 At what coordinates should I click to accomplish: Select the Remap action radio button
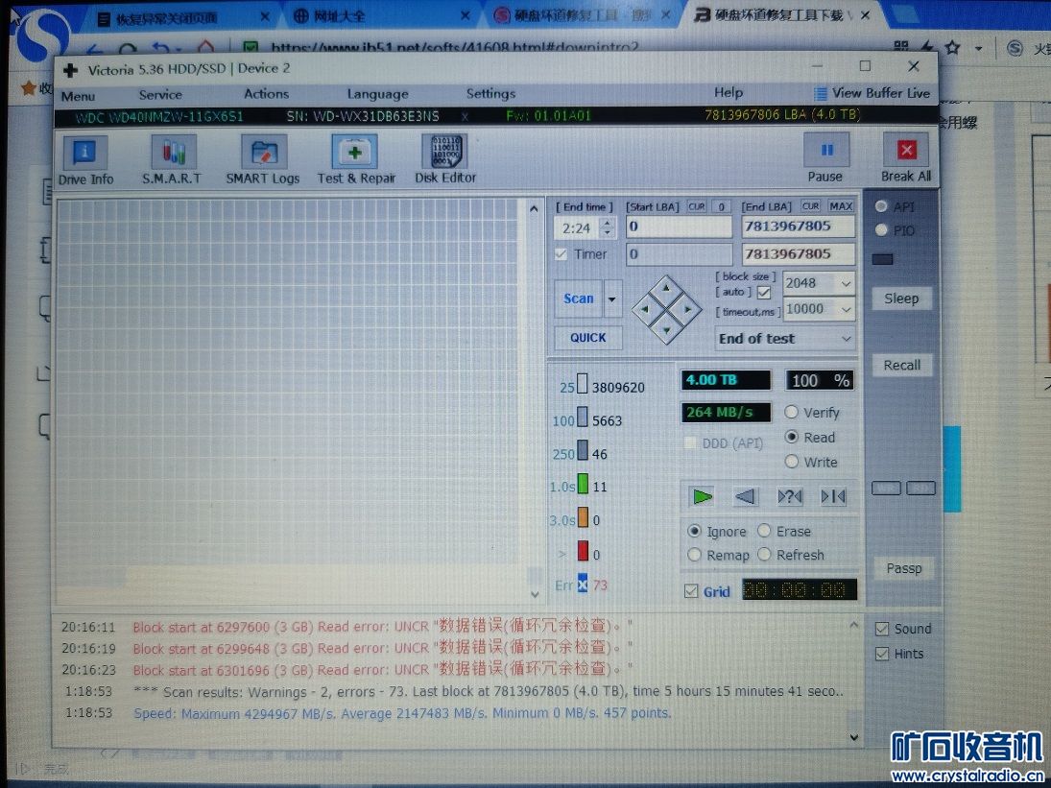pos(694,555)
